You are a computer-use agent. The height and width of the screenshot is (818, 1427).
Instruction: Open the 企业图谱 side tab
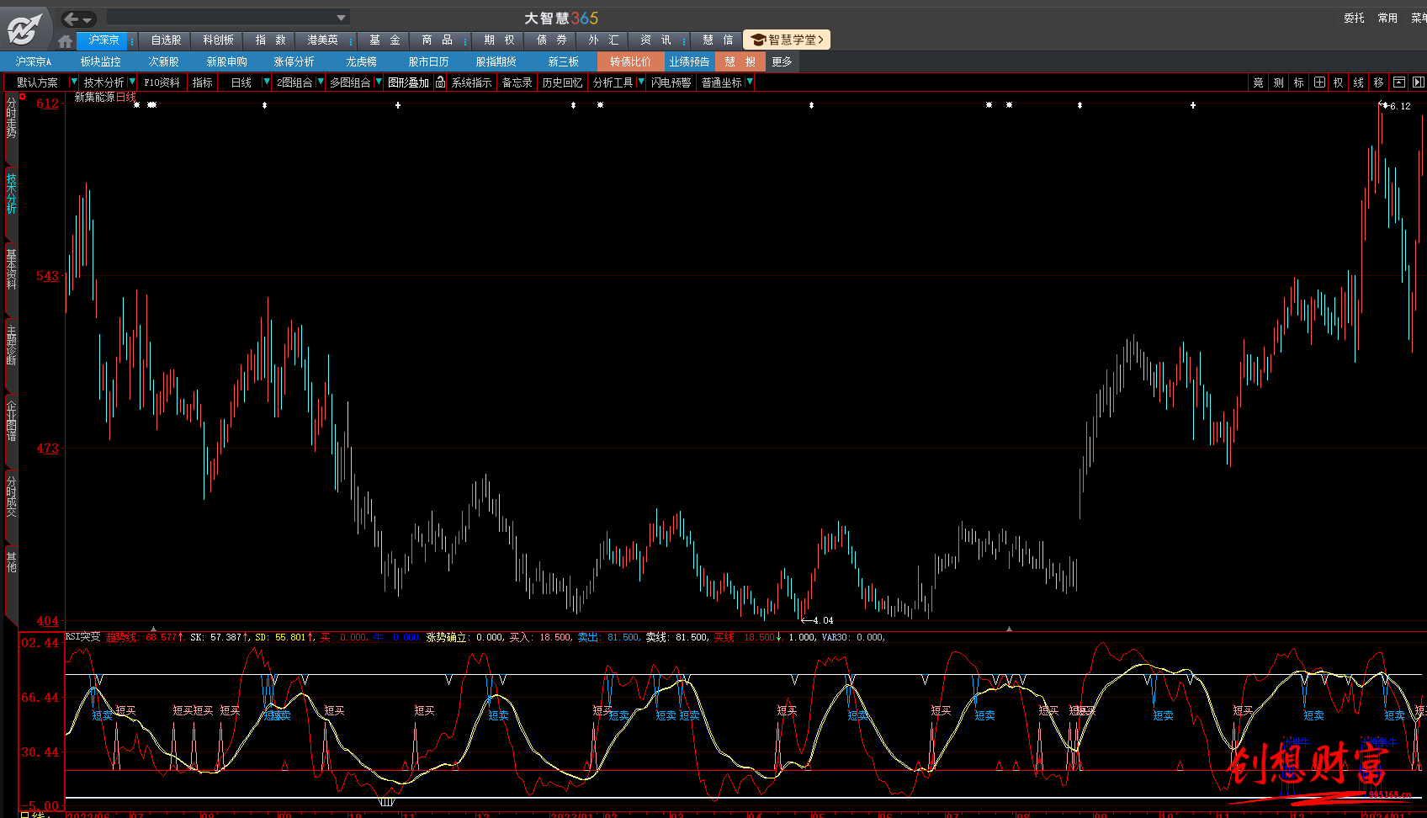[11, 421]
